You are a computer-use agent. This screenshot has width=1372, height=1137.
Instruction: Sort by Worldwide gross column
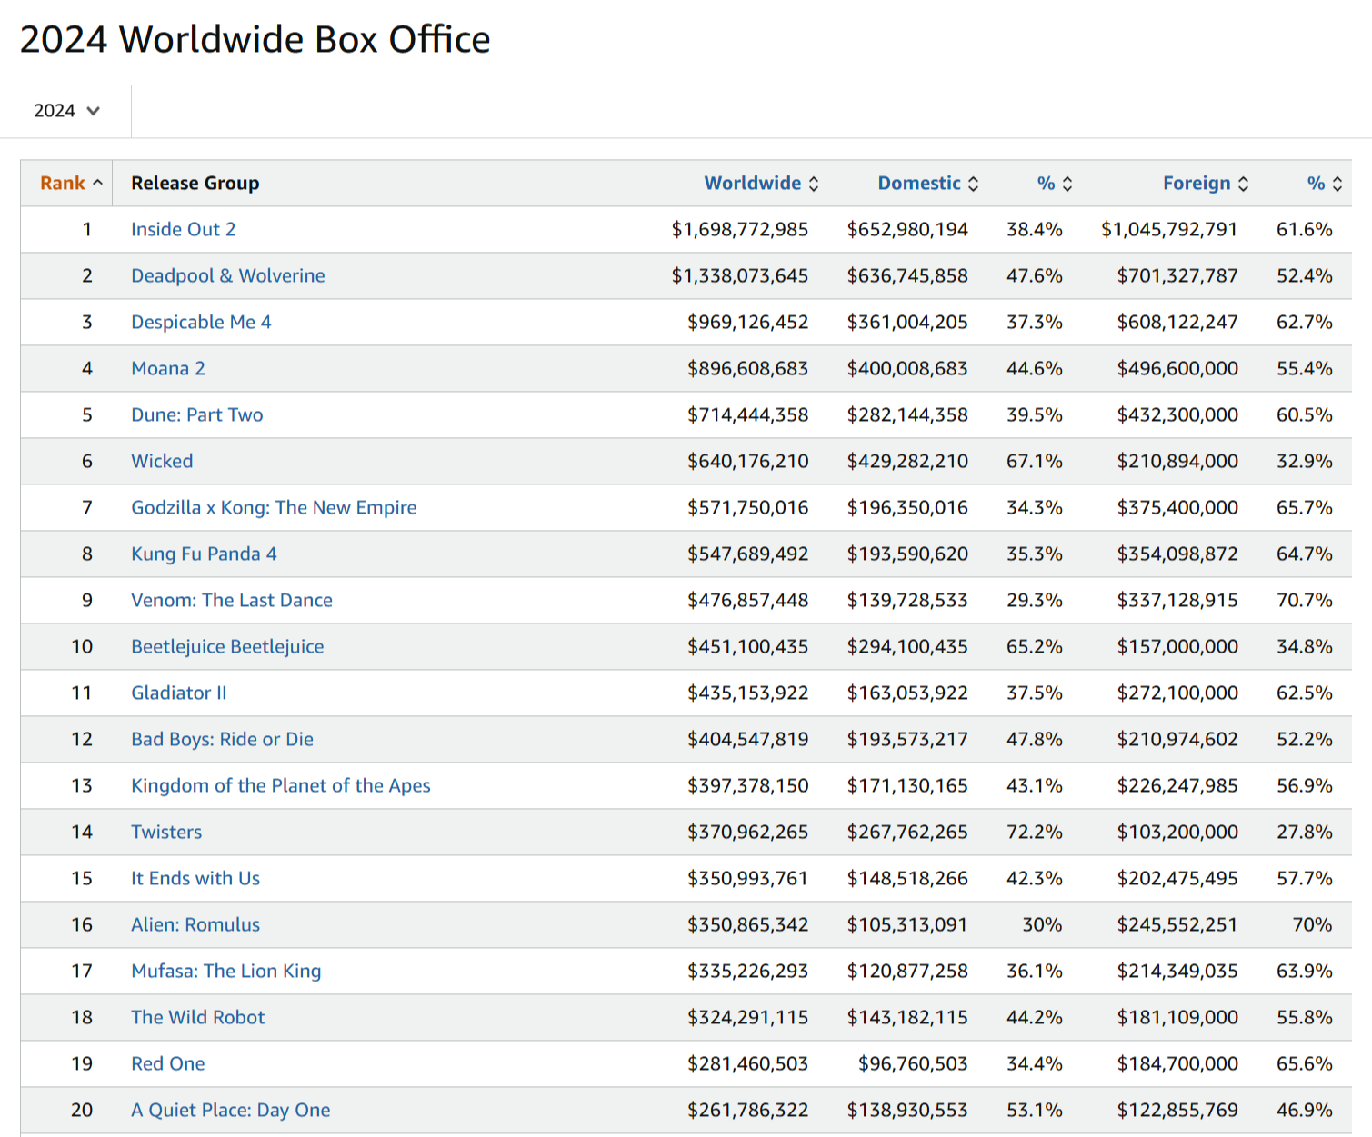(x=761, y=183)
